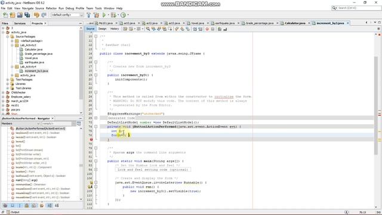Close the increment_by3.java tab
This screenshot has width=382, height=215.
[348, 23]
